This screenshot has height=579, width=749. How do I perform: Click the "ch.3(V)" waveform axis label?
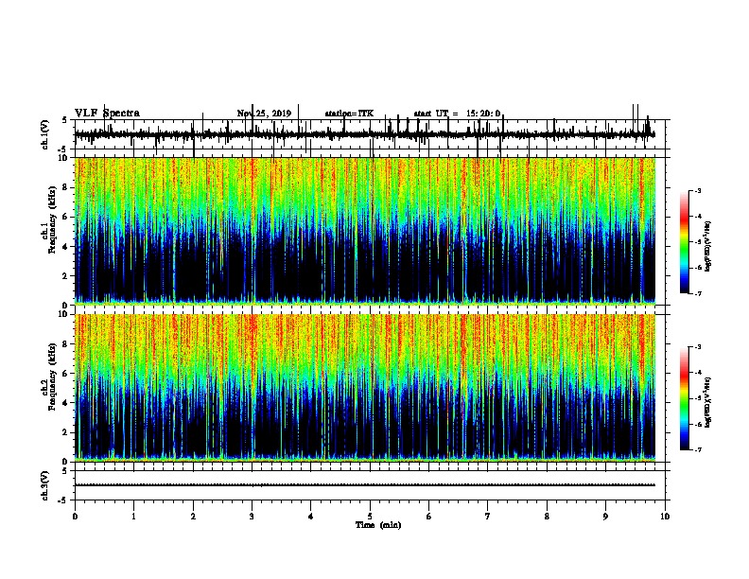tap(45, 485)
